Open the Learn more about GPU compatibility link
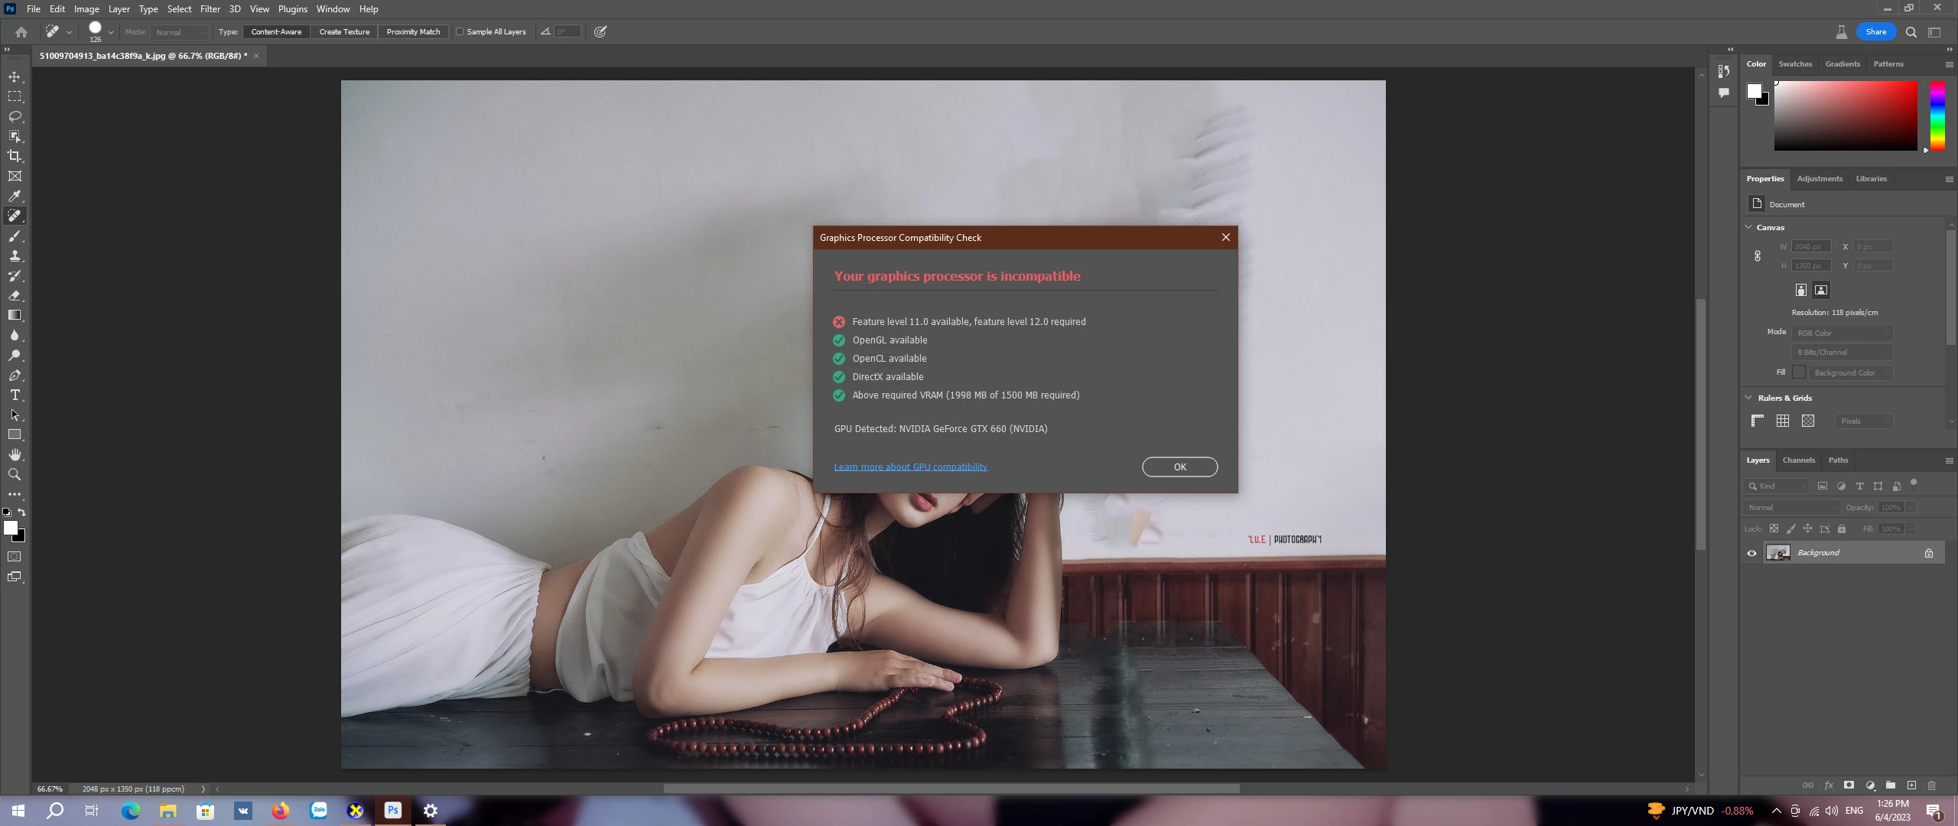1958x826 pixels. [910, 467]
